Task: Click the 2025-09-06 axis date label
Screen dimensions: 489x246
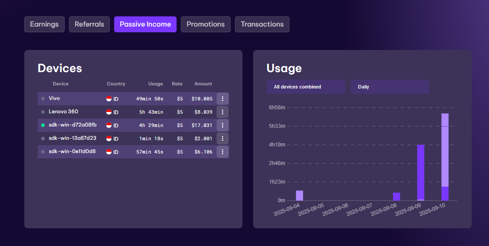Action: 335,210
